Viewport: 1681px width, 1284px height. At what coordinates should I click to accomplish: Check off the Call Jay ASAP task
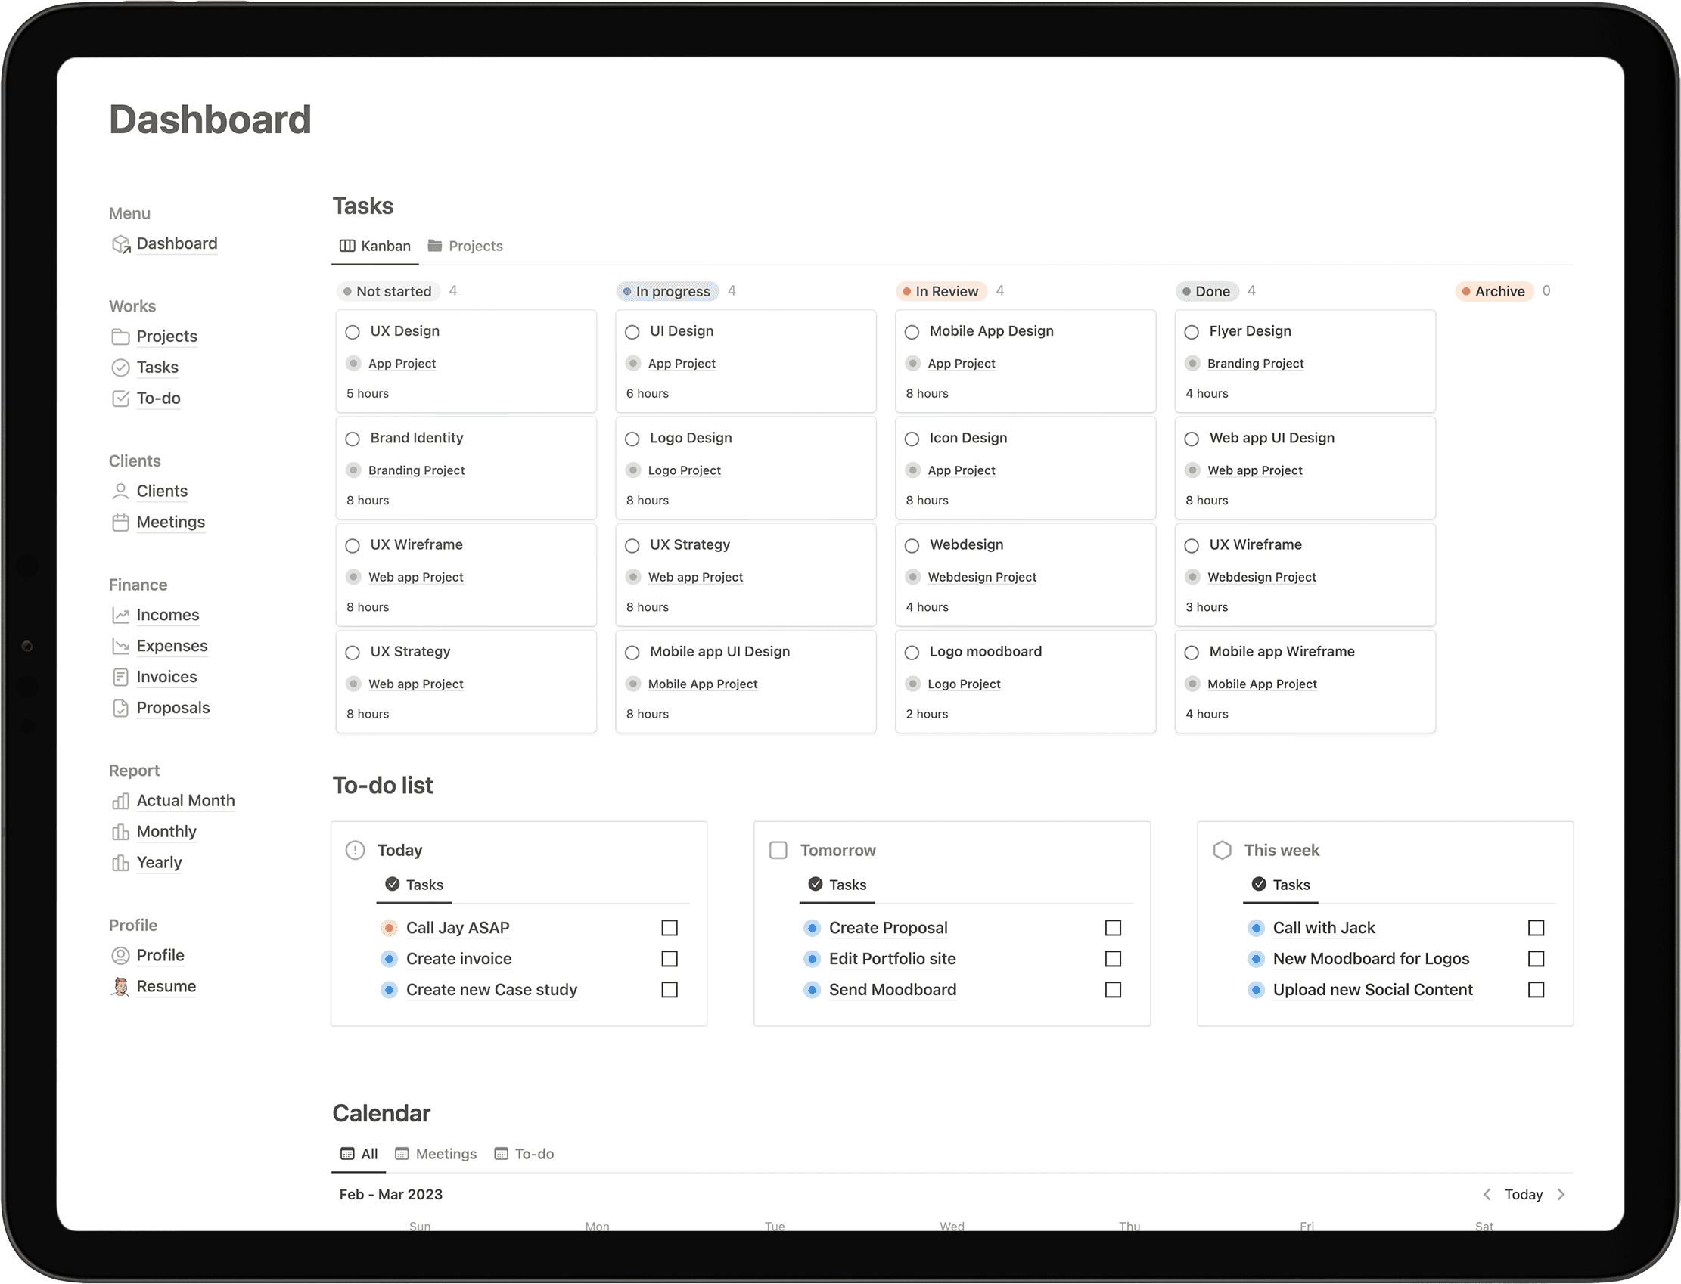point(670,927)
